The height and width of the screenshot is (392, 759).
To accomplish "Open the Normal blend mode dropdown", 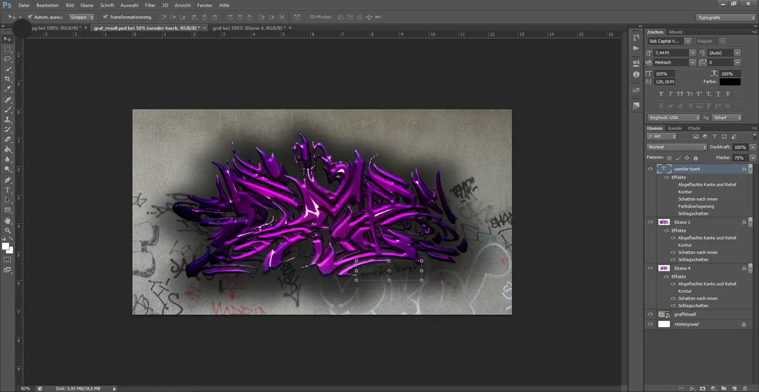I will 676,147.
